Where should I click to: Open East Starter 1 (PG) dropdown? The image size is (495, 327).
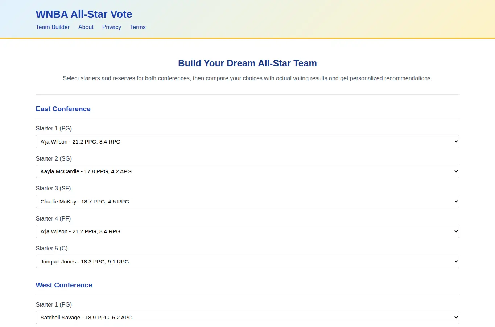(x=247, y=141)
